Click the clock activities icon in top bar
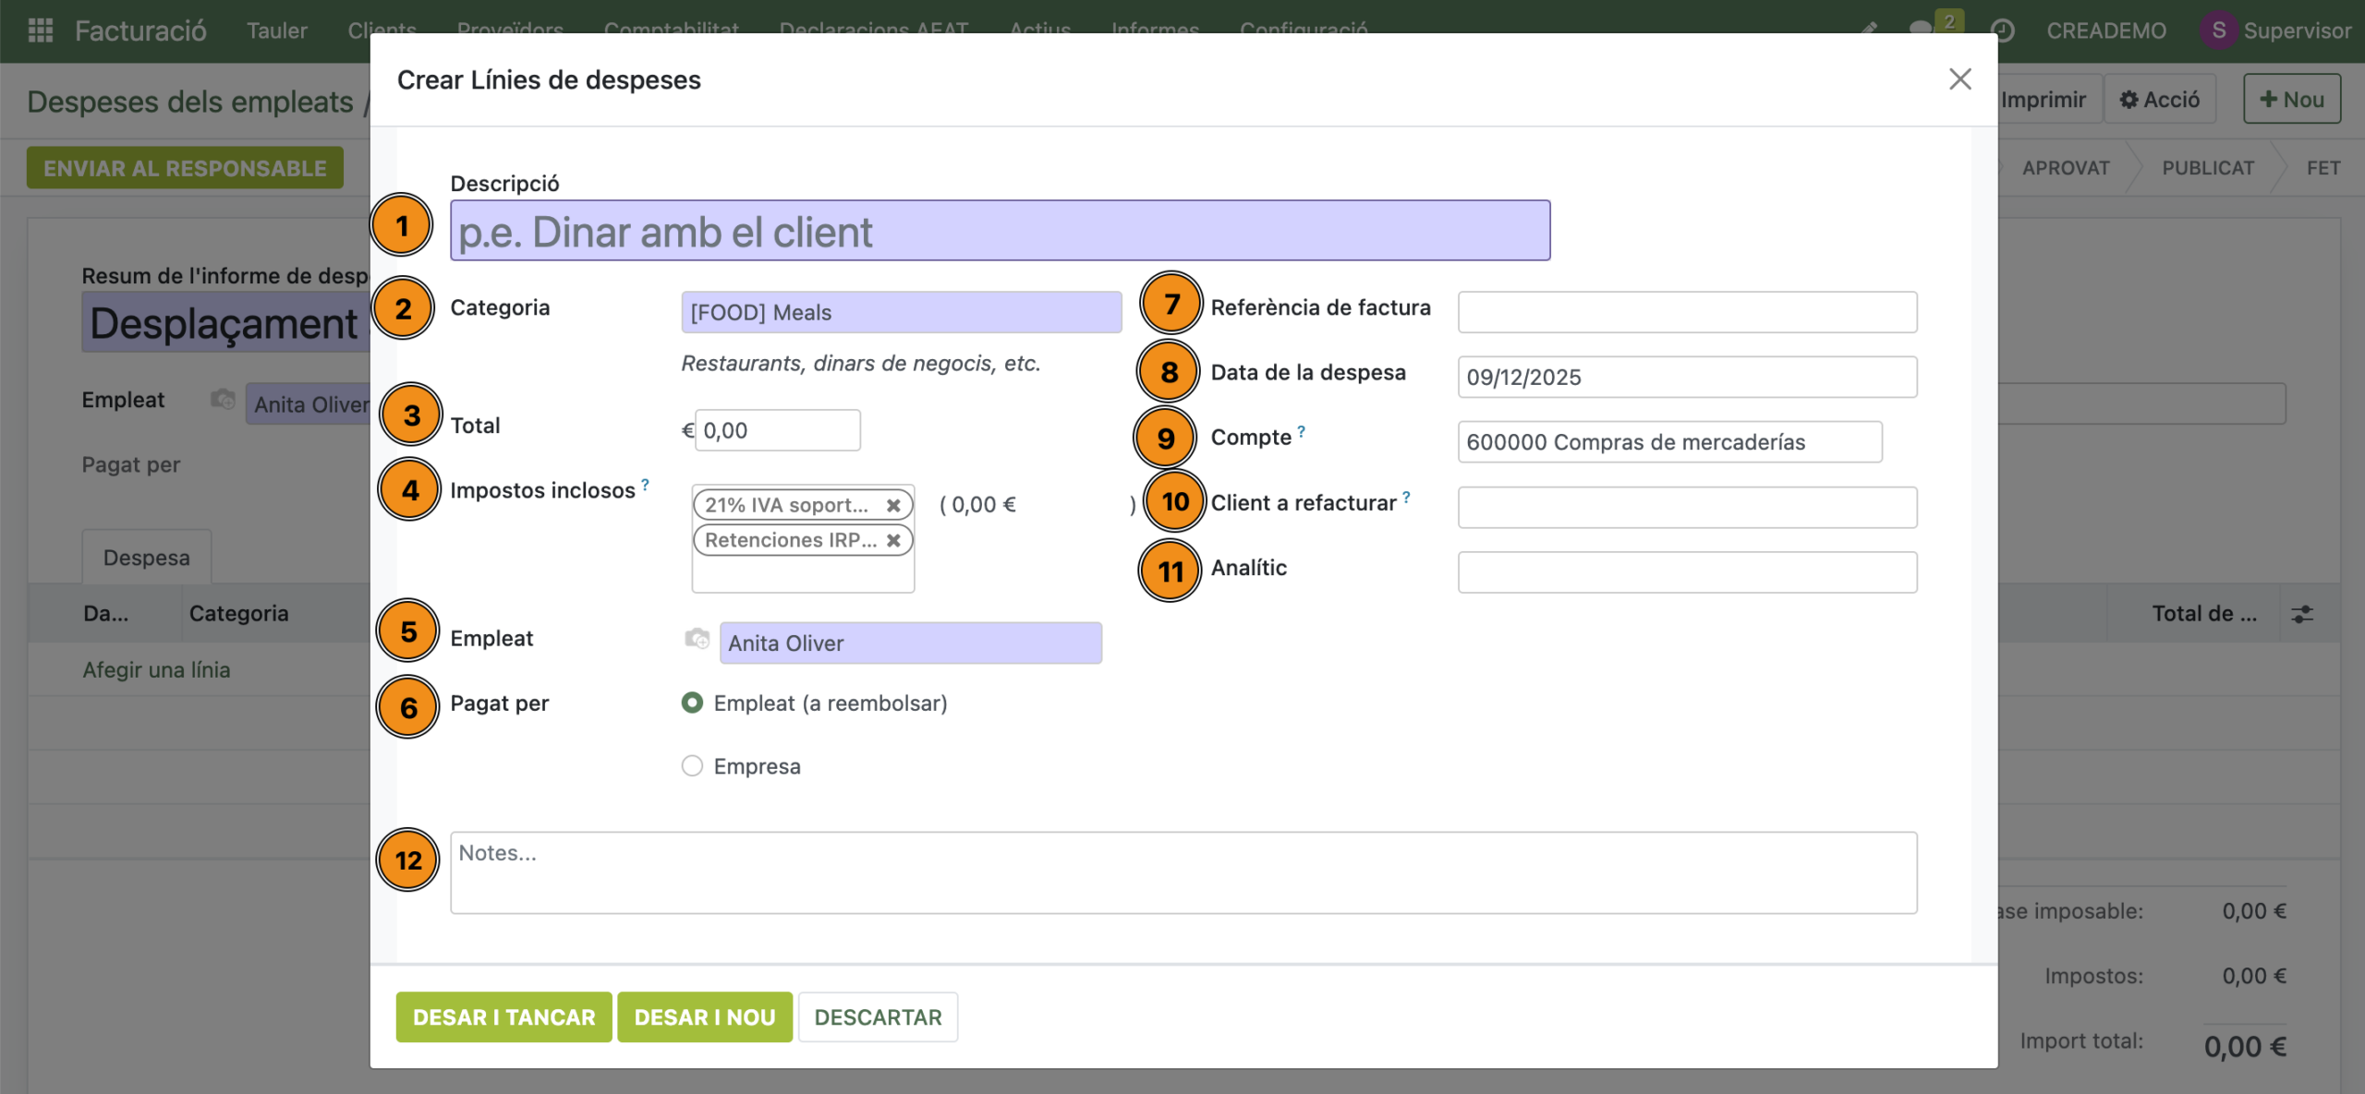The width and height of the screenshot is (2365, 1094). pos(2002,30)
